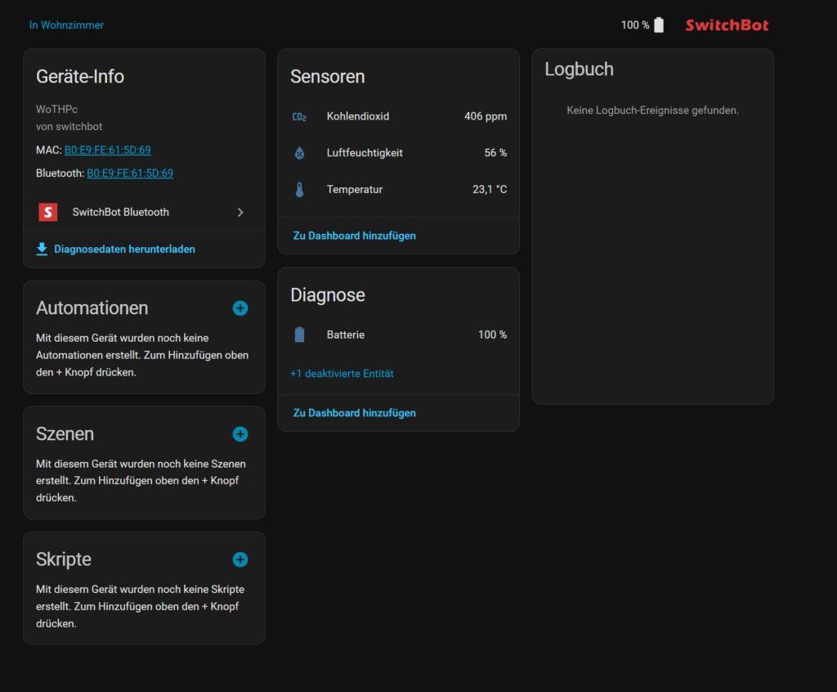Open the Kohlendioxid sensor row
The height and width of the screenshot is (692, 837).
399,116
